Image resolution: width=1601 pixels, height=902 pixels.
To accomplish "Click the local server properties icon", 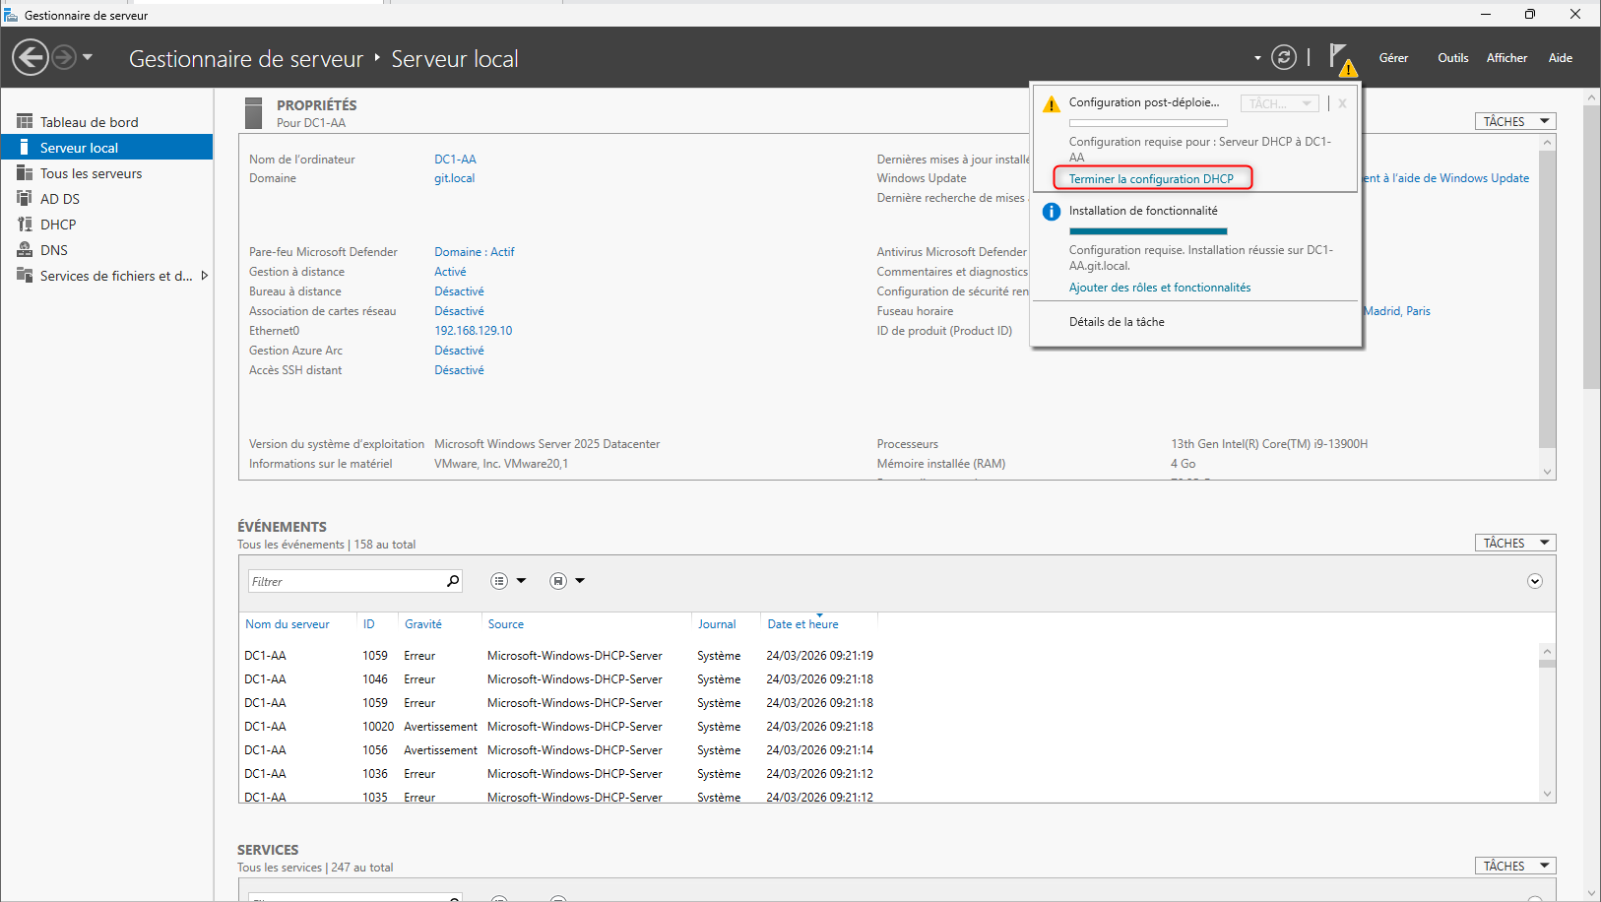I will tap(253, 113).
